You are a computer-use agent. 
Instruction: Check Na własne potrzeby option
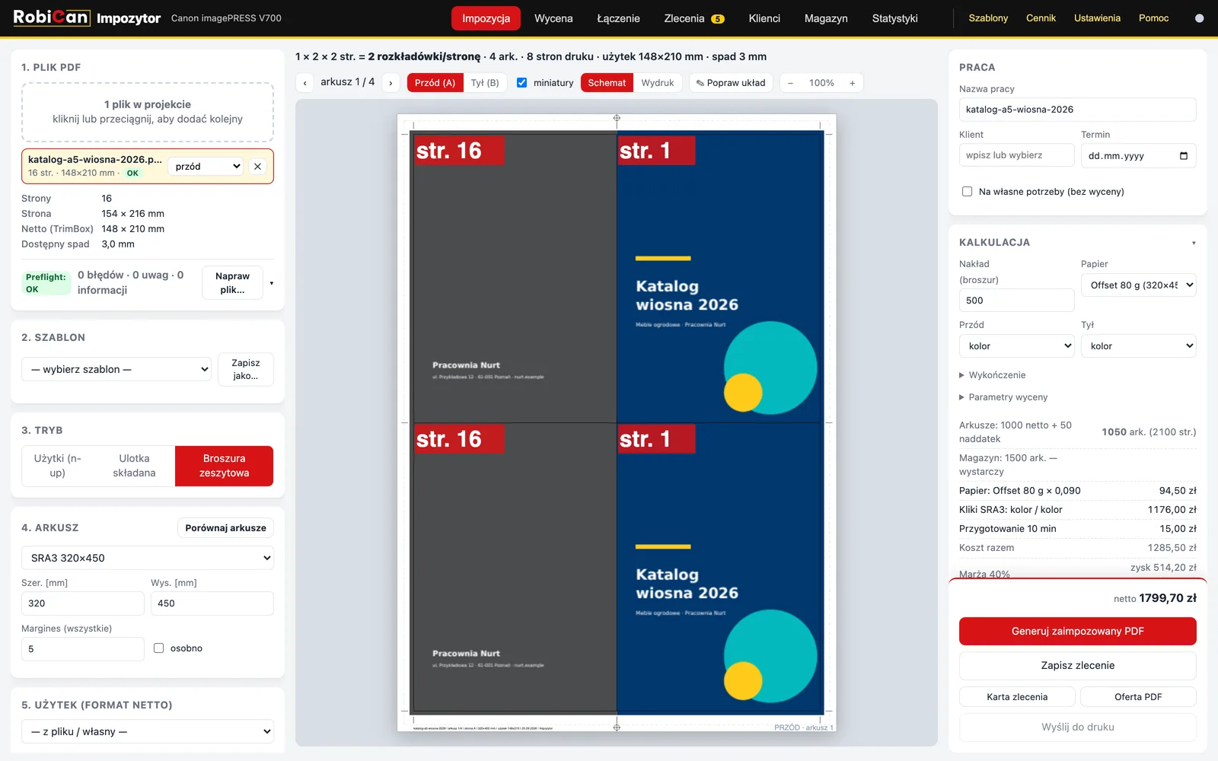point(967,192)
